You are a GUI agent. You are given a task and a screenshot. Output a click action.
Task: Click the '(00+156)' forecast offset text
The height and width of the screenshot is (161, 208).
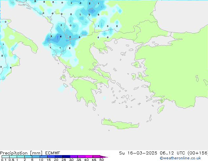(x=198, y=153)
